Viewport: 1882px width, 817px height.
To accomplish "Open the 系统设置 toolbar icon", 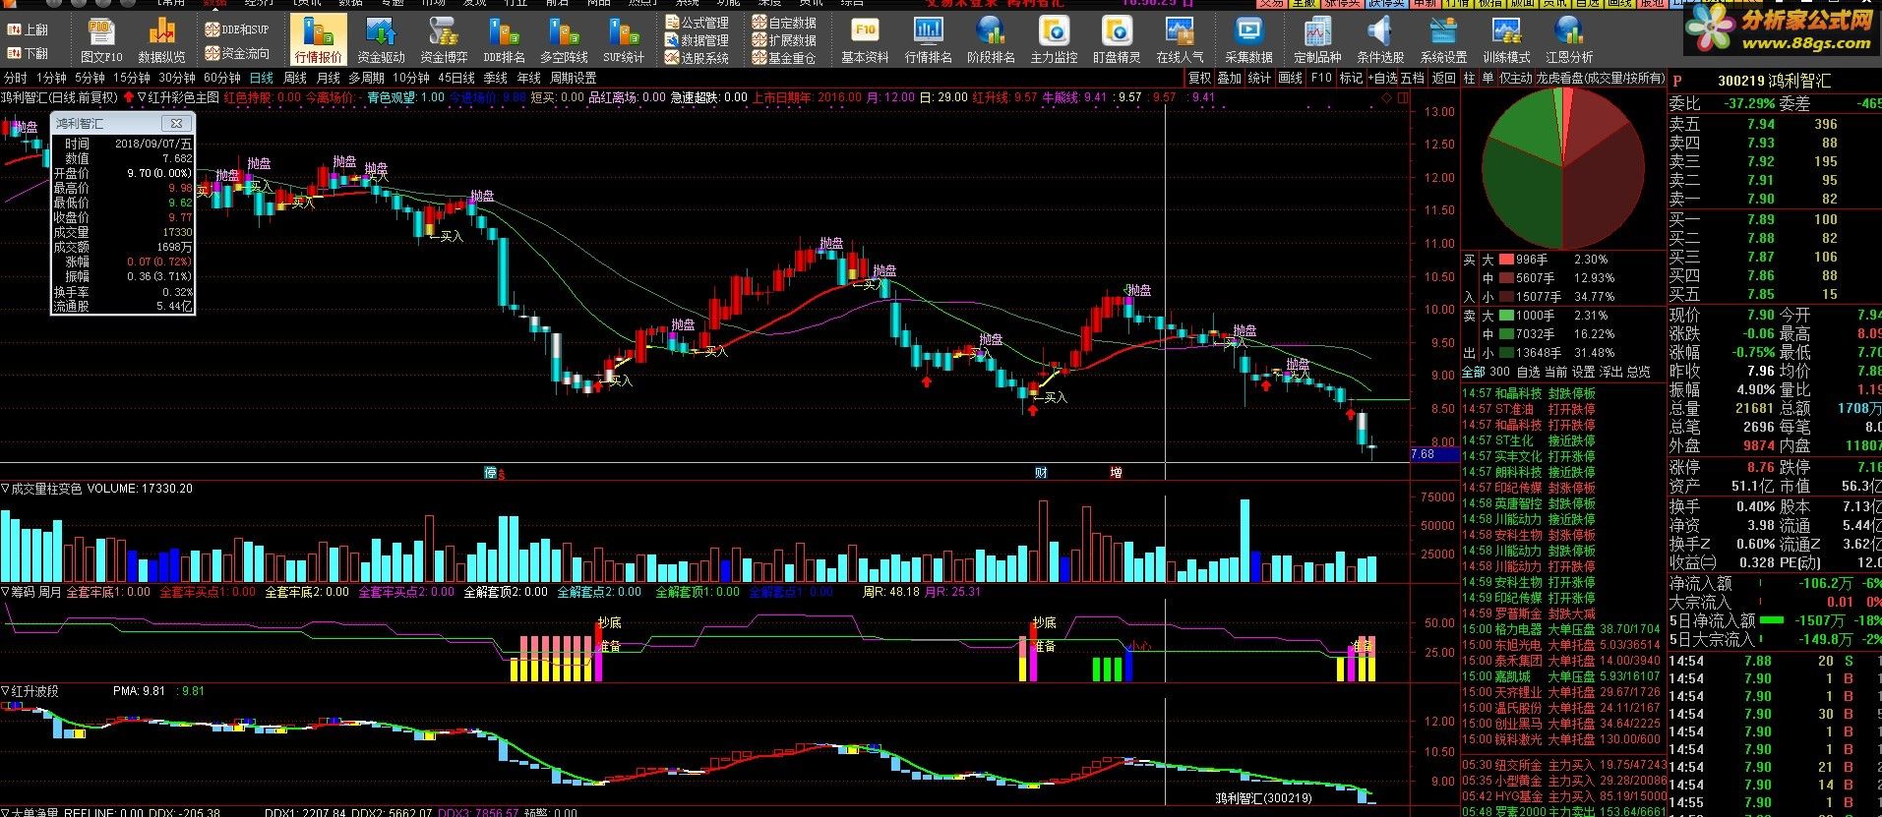I will click(1443, 40).
